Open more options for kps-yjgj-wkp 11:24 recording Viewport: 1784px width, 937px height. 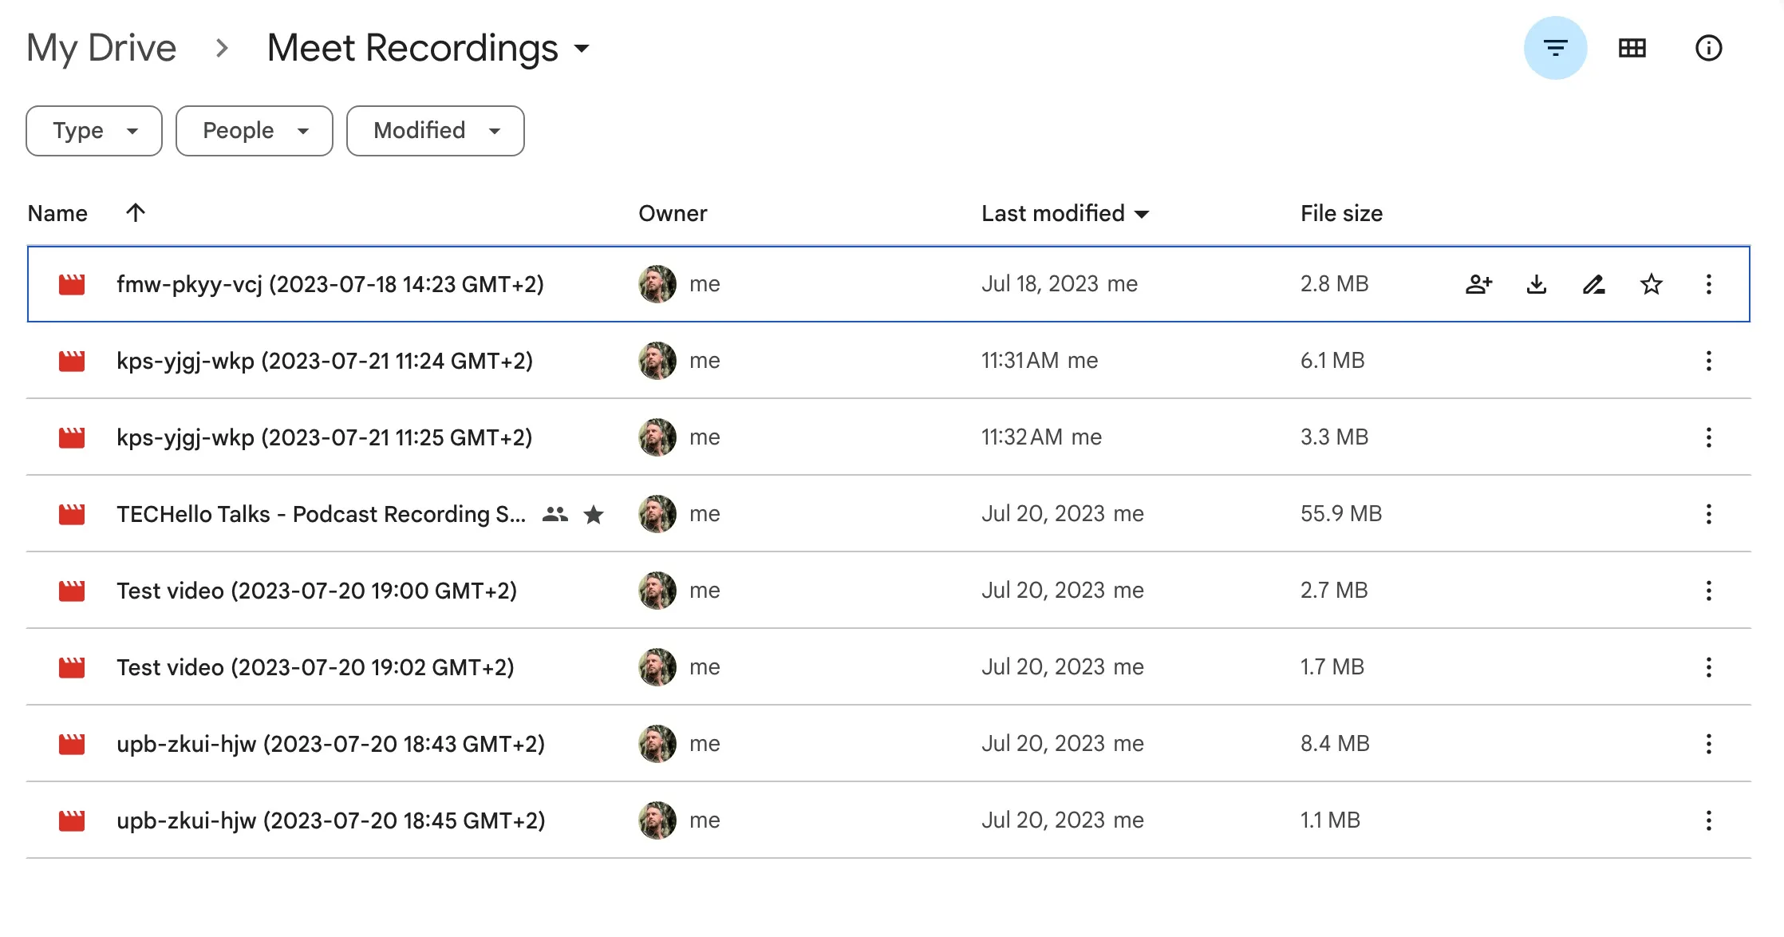coord(1708,361)
